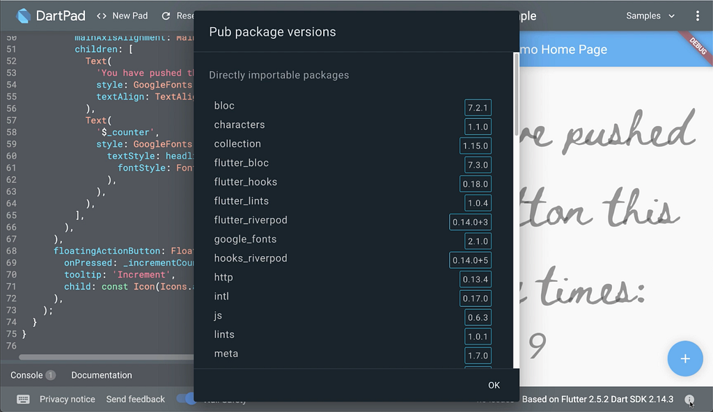Click the dialog's vertical scrollbar
Screen dimensions: 713x412
click(516, 94)
